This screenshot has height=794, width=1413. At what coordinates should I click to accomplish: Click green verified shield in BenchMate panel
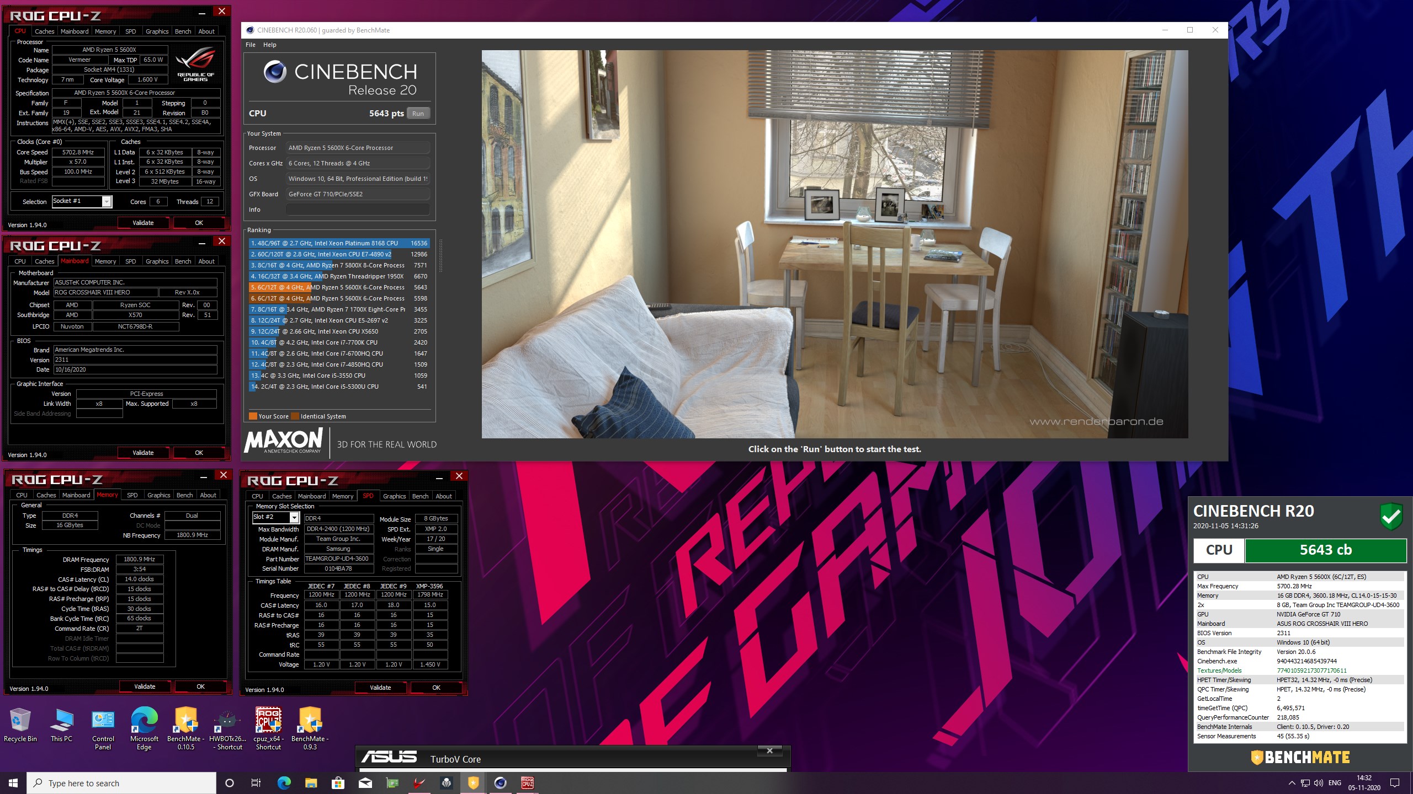(x=1391, y=517)
